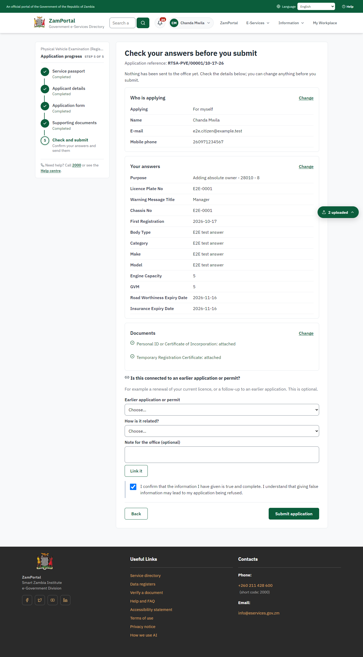Screen dimensions: 363x657
Task: Open the YouTube social icon
Action: (x=53, y=600)
